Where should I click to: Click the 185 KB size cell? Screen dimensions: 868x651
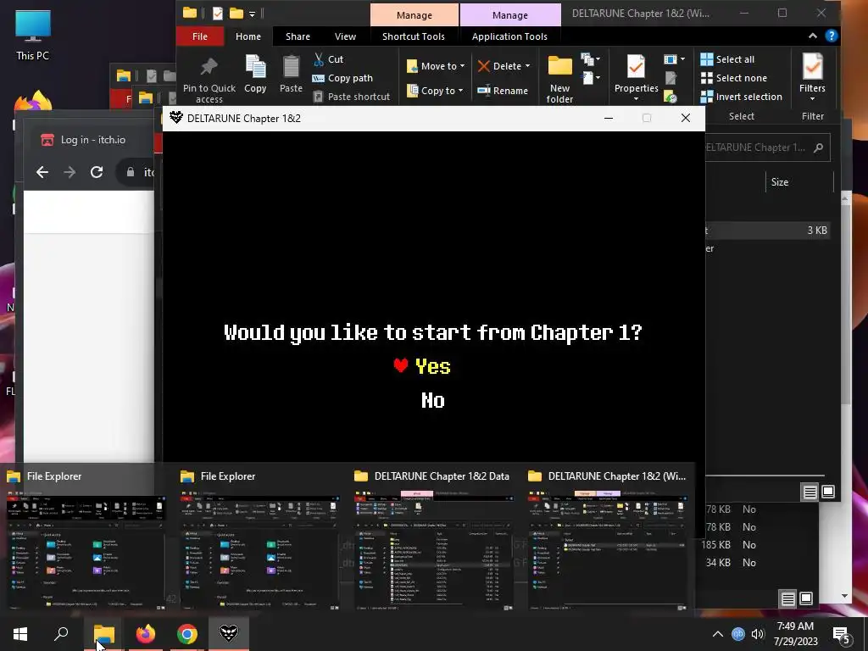[715, 545]
